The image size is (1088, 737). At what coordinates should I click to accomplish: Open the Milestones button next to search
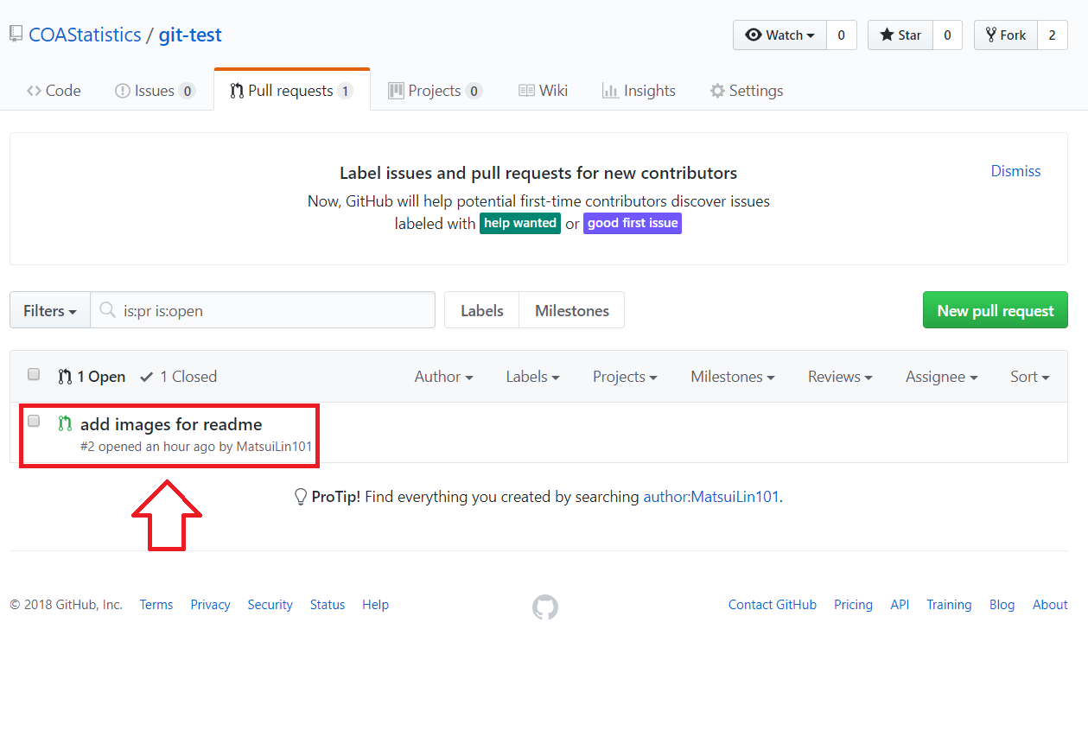[x=572, y=310]
